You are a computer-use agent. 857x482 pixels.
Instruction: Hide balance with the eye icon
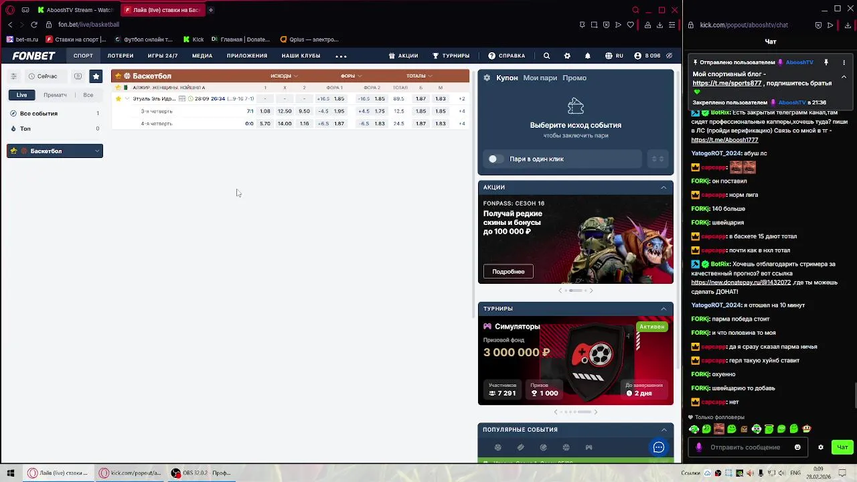[669, 56]
